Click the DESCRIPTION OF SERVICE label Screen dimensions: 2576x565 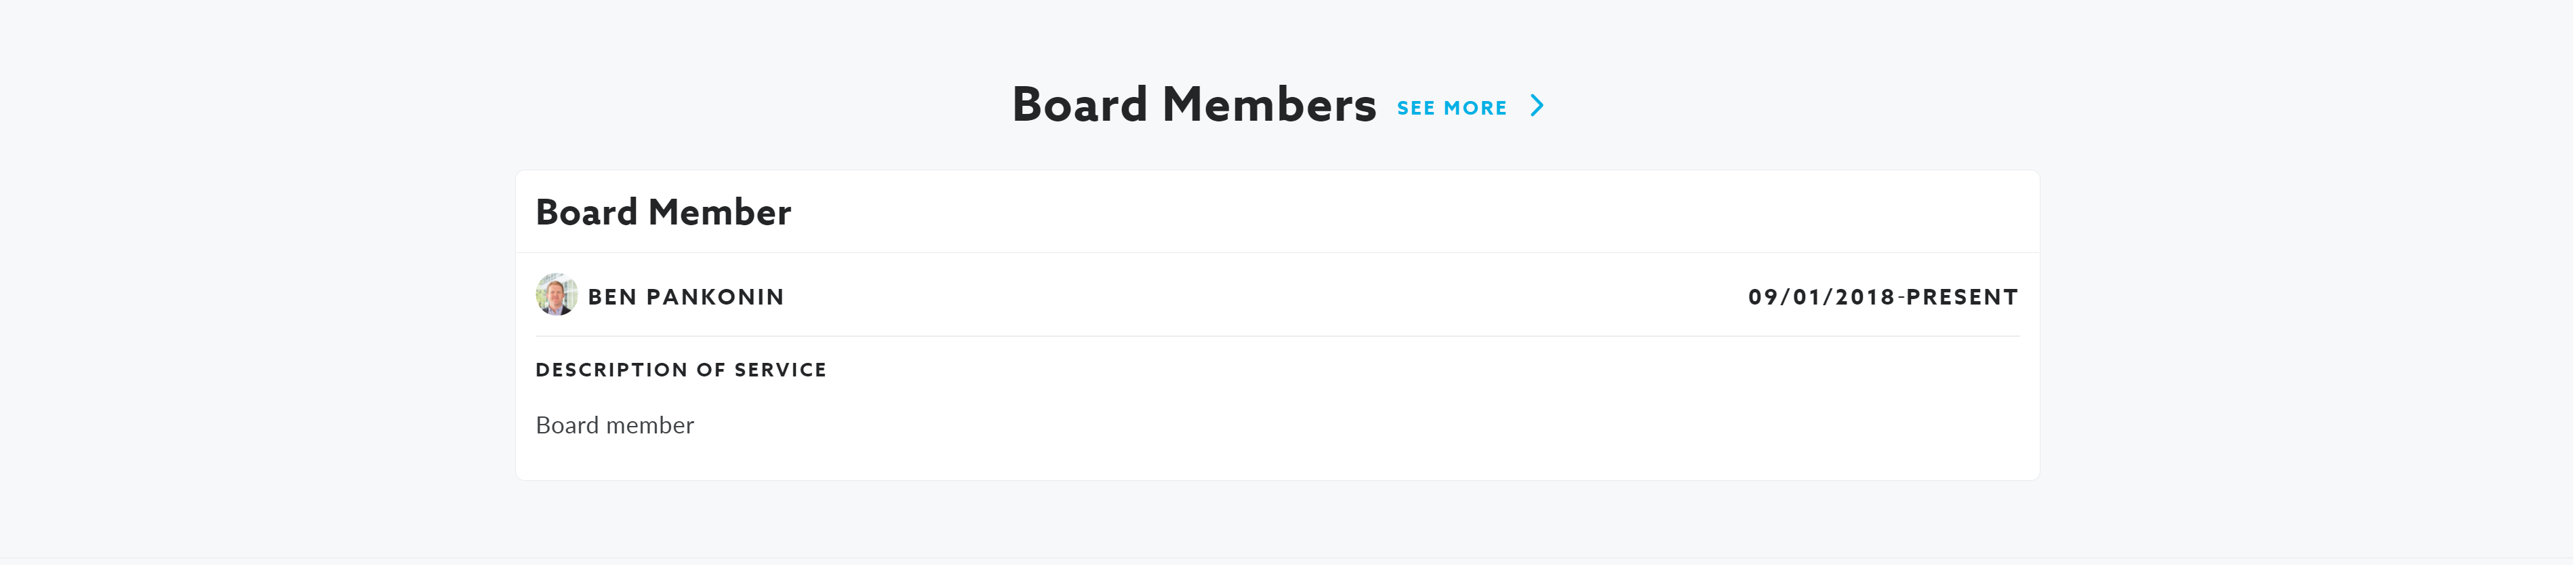click(681, 370)
